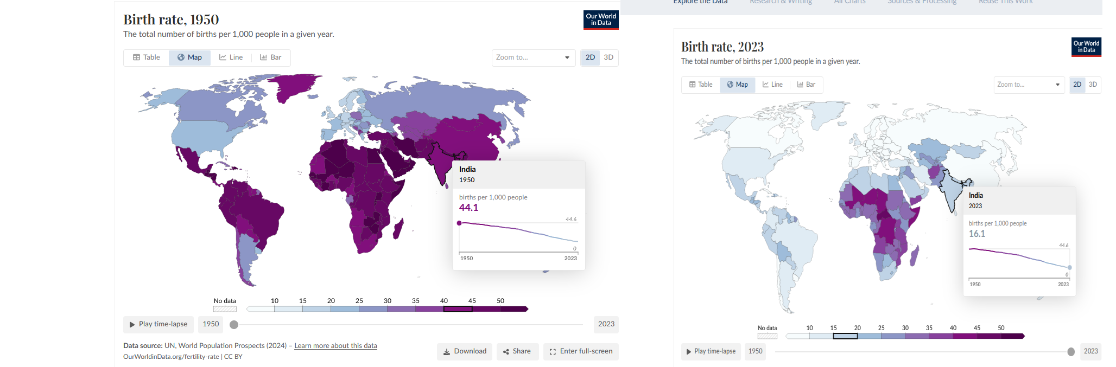Click Our World in Data logo, 1950 chart
Image resolution: width=1116 pixels, height=367 pixels.
(601, 20)
